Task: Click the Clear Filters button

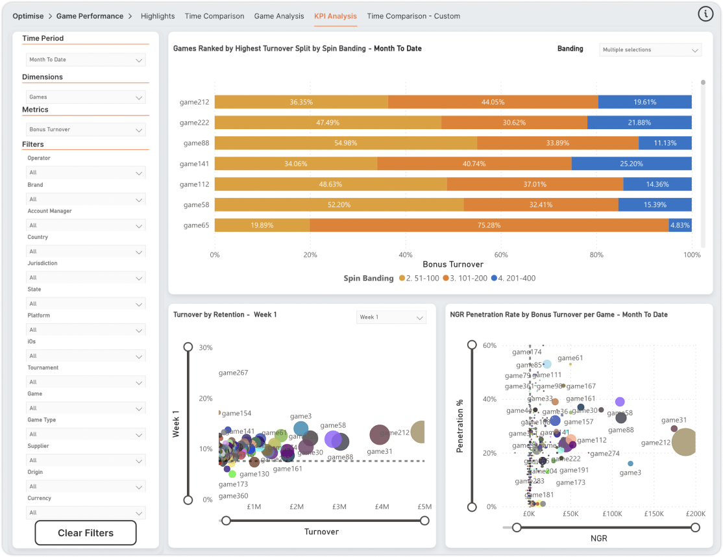Action: point(85,532)
